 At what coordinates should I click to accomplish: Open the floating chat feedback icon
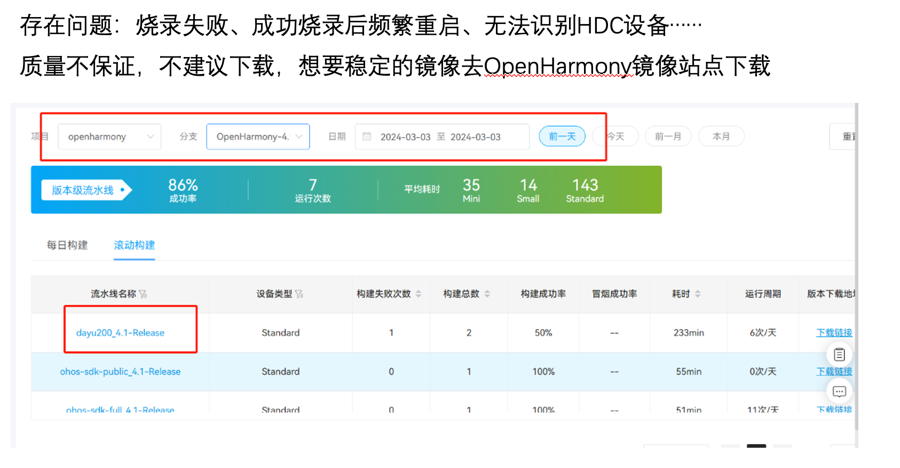click(x=839, y=392)
